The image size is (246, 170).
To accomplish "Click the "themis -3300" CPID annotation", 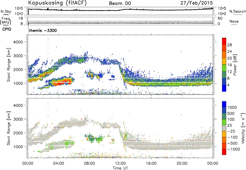I will [43, 30].
